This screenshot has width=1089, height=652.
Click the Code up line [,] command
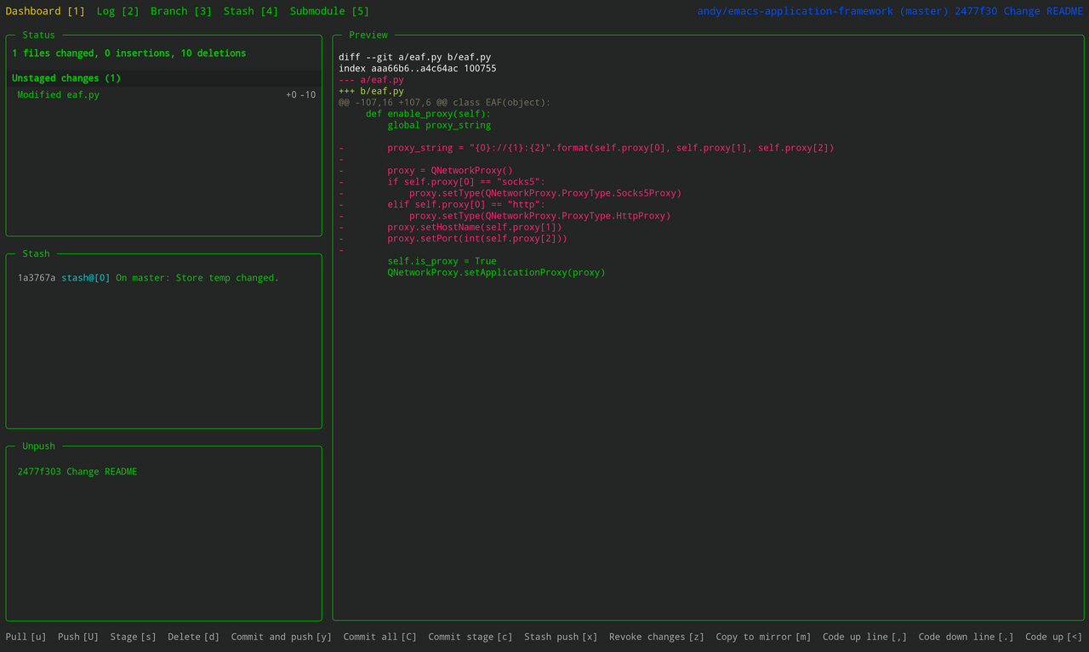(865, 637)
